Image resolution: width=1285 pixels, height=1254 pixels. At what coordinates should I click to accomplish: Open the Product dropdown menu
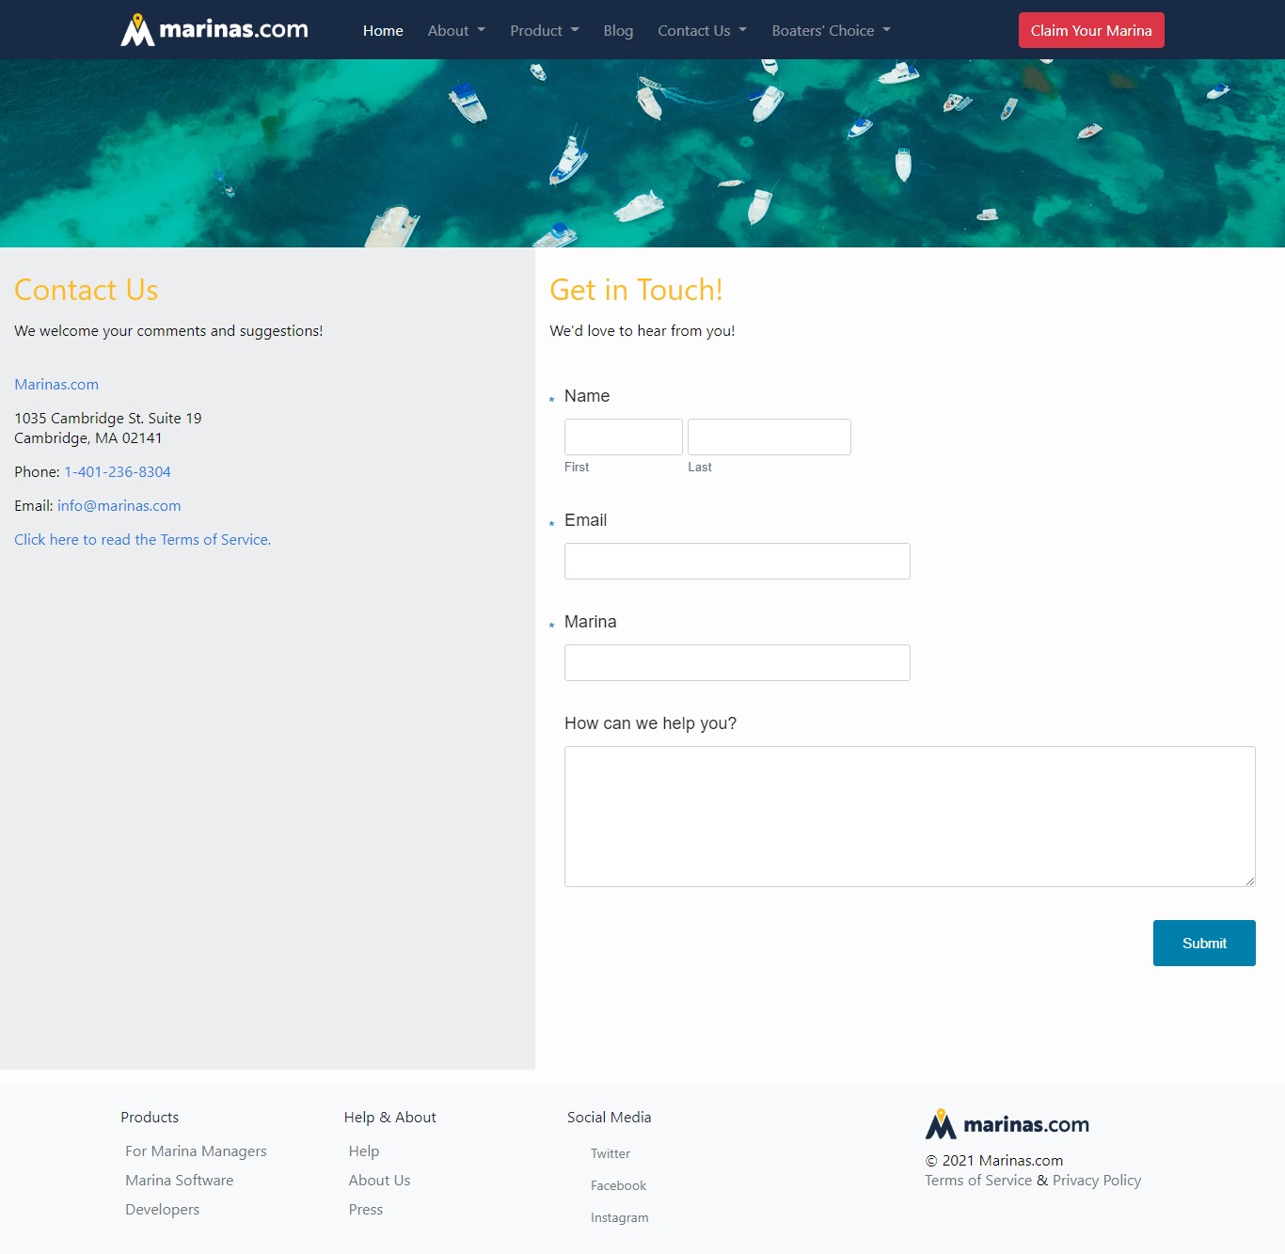(x=544, y=30)
